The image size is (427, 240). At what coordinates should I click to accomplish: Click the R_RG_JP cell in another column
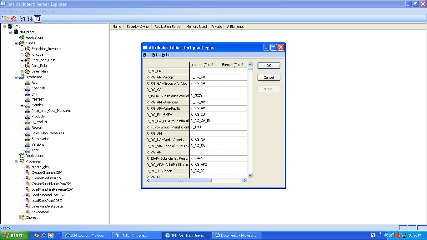[x=205, y=171]
